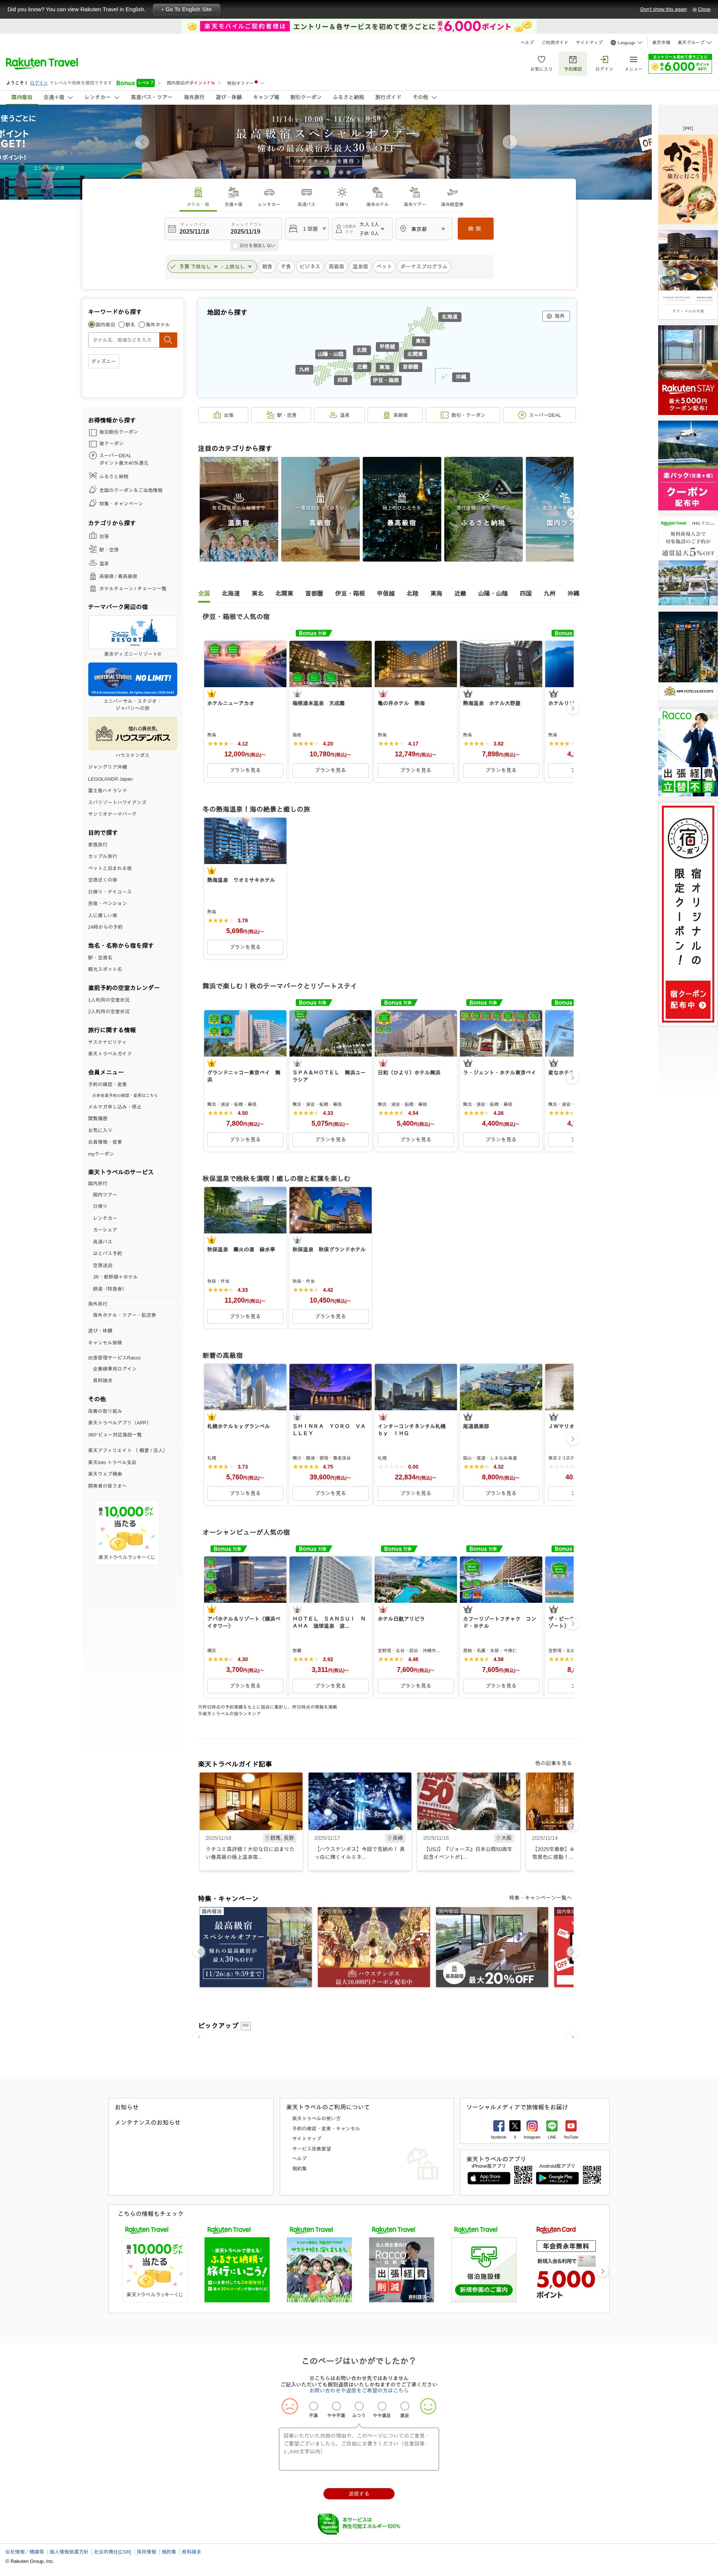Click the orange keyword search magnifier icon

[x=168, y=340]
